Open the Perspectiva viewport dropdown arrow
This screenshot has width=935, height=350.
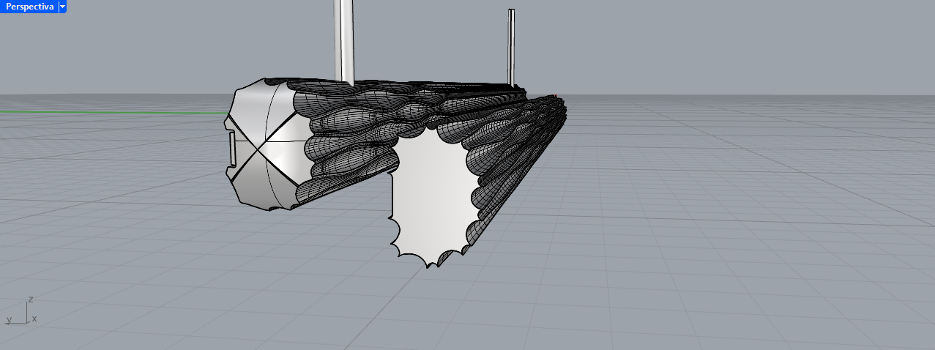click(x=62, y=6)
